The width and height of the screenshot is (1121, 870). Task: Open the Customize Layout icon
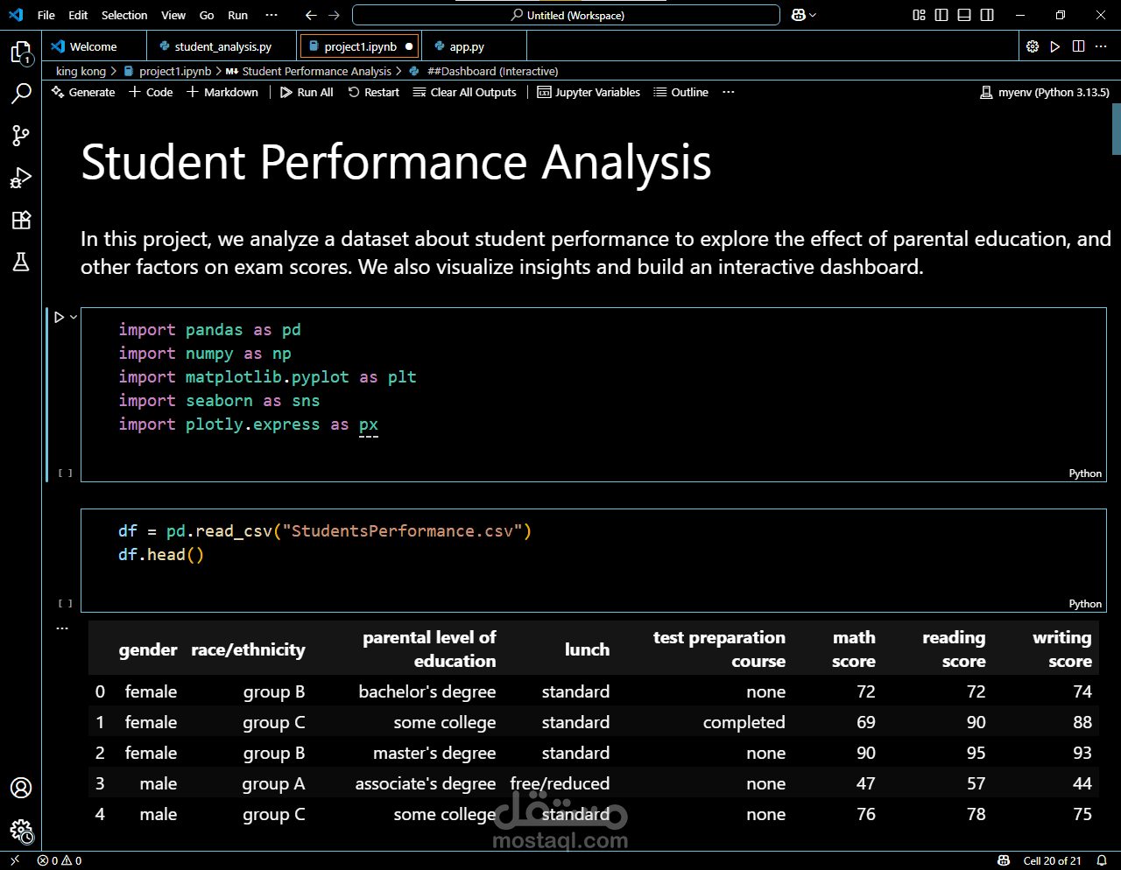pos(919,15)
